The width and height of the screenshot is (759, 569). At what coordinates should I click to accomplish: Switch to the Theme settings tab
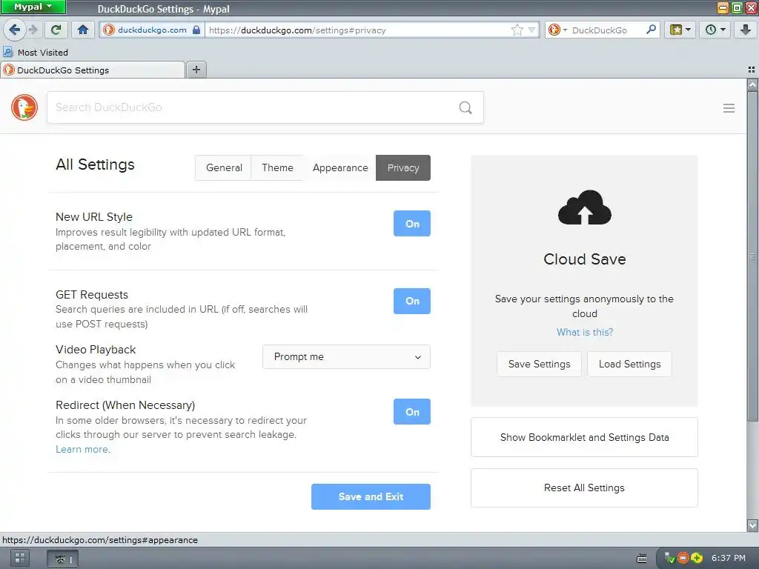pyautogui.click(x=277, y=167)
